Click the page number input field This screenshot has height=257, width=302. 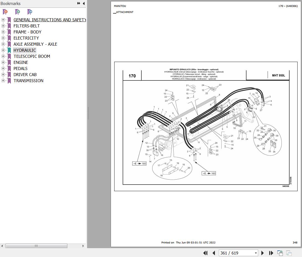(x=236, y=253)
